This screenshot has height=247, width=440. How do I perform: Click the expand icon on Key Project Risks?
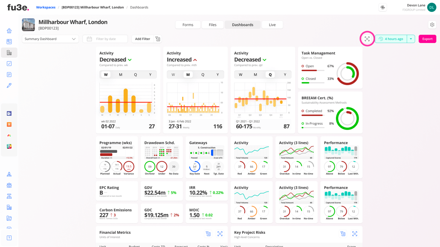pos(355,233)
